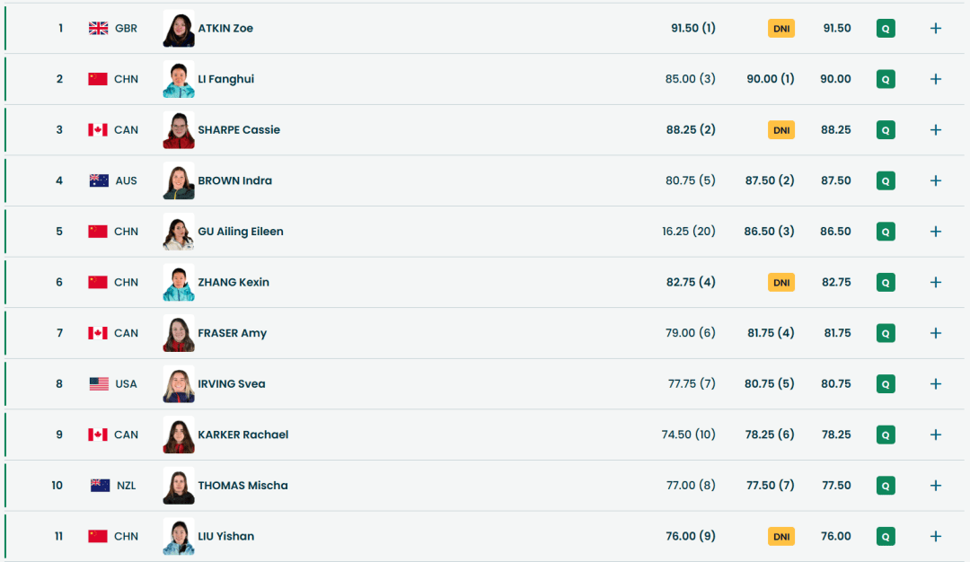The width and height of the screenshot is (970, 562).
Task: Click run two score 90.00 (1)
Action: 771,79
